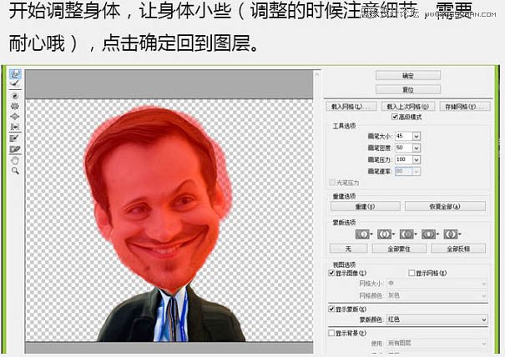This screenshot has height=357, width=505.
Task: Select the Push Left tool
Action: pyautogui.click(x=15, y=127)
